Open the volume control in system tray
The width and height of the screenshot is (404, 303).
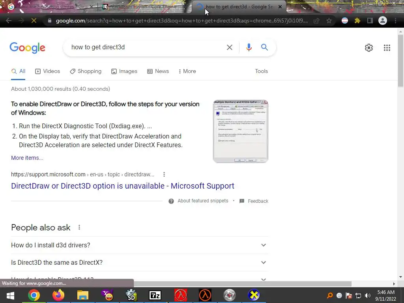click(x=368, y=296)
